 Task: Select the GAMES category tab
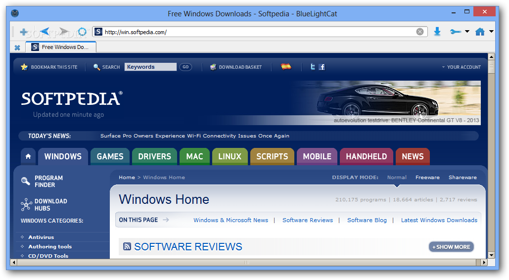110,156
